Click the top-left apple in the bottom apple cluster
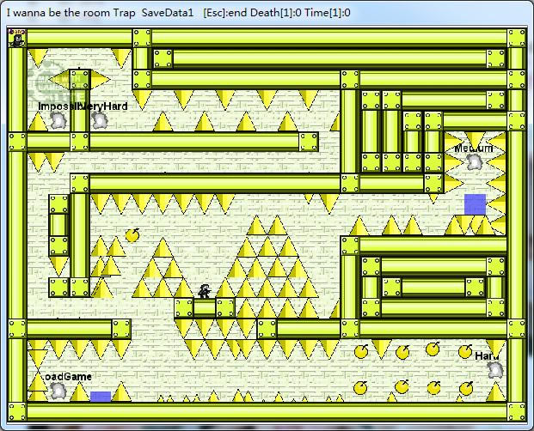The height and width of the screenshot is (431, 534). click(x=362, y=351)
